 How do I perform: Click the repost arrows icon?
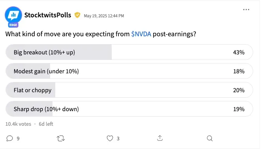[60, 138]
